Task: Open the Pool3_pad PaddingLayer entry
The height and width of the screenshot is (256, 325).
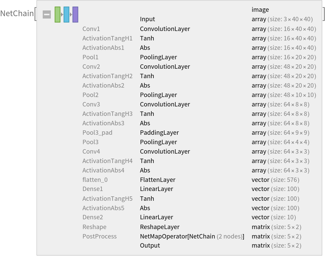Action: pyautogui.click(x=159, y=133)
